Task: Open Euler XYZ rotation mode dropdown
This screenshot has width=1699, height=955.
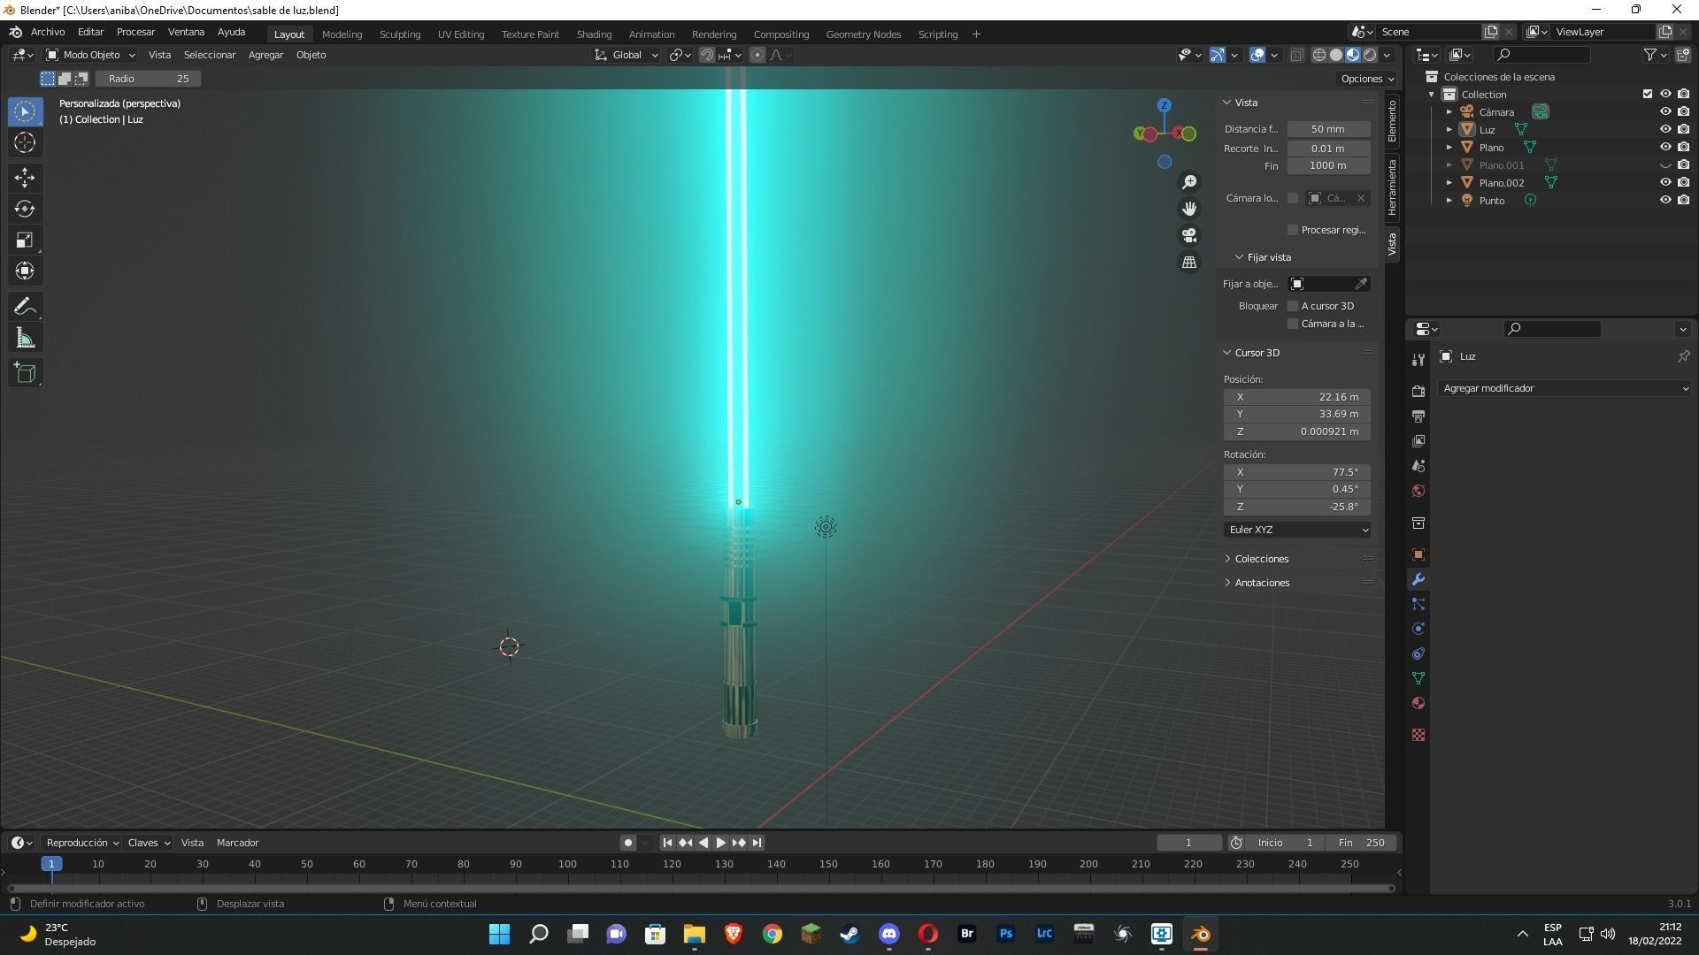Action: [x=1297, y=530]
